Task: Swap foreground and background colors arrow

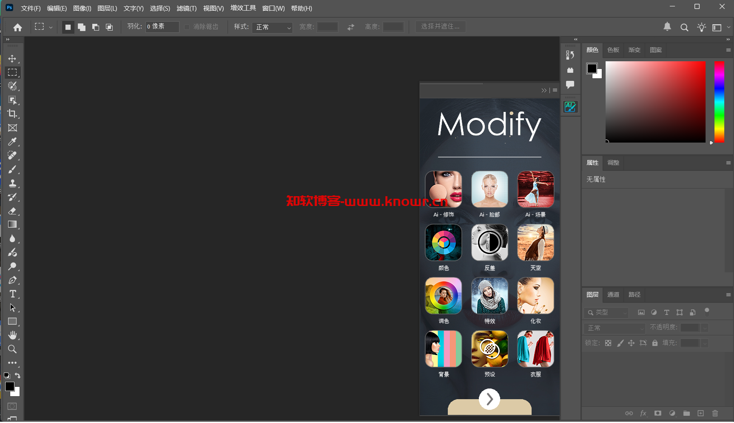Action: click(17, 375)
